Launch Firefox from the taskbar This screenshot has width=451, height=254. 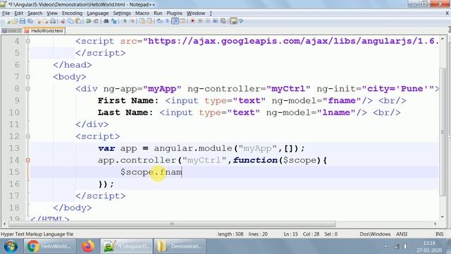click(88, 246)
